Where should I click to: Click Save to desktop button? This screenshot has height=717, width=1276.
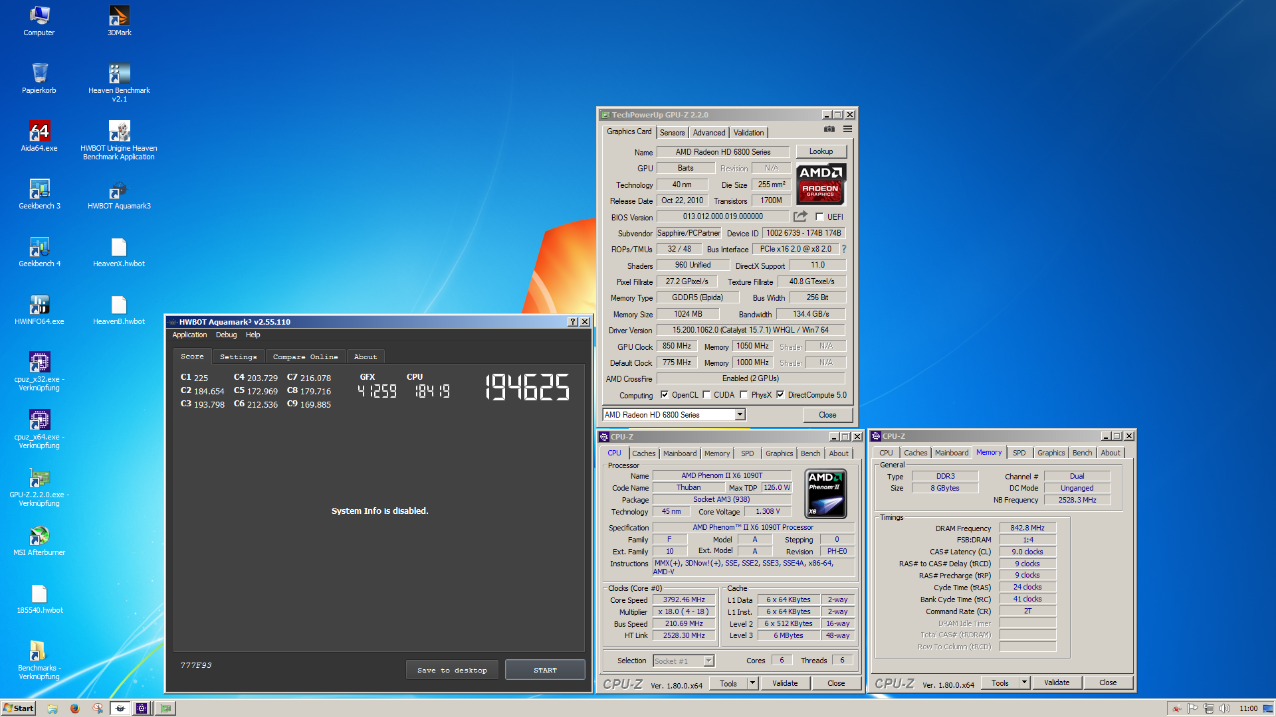(452, 670)
